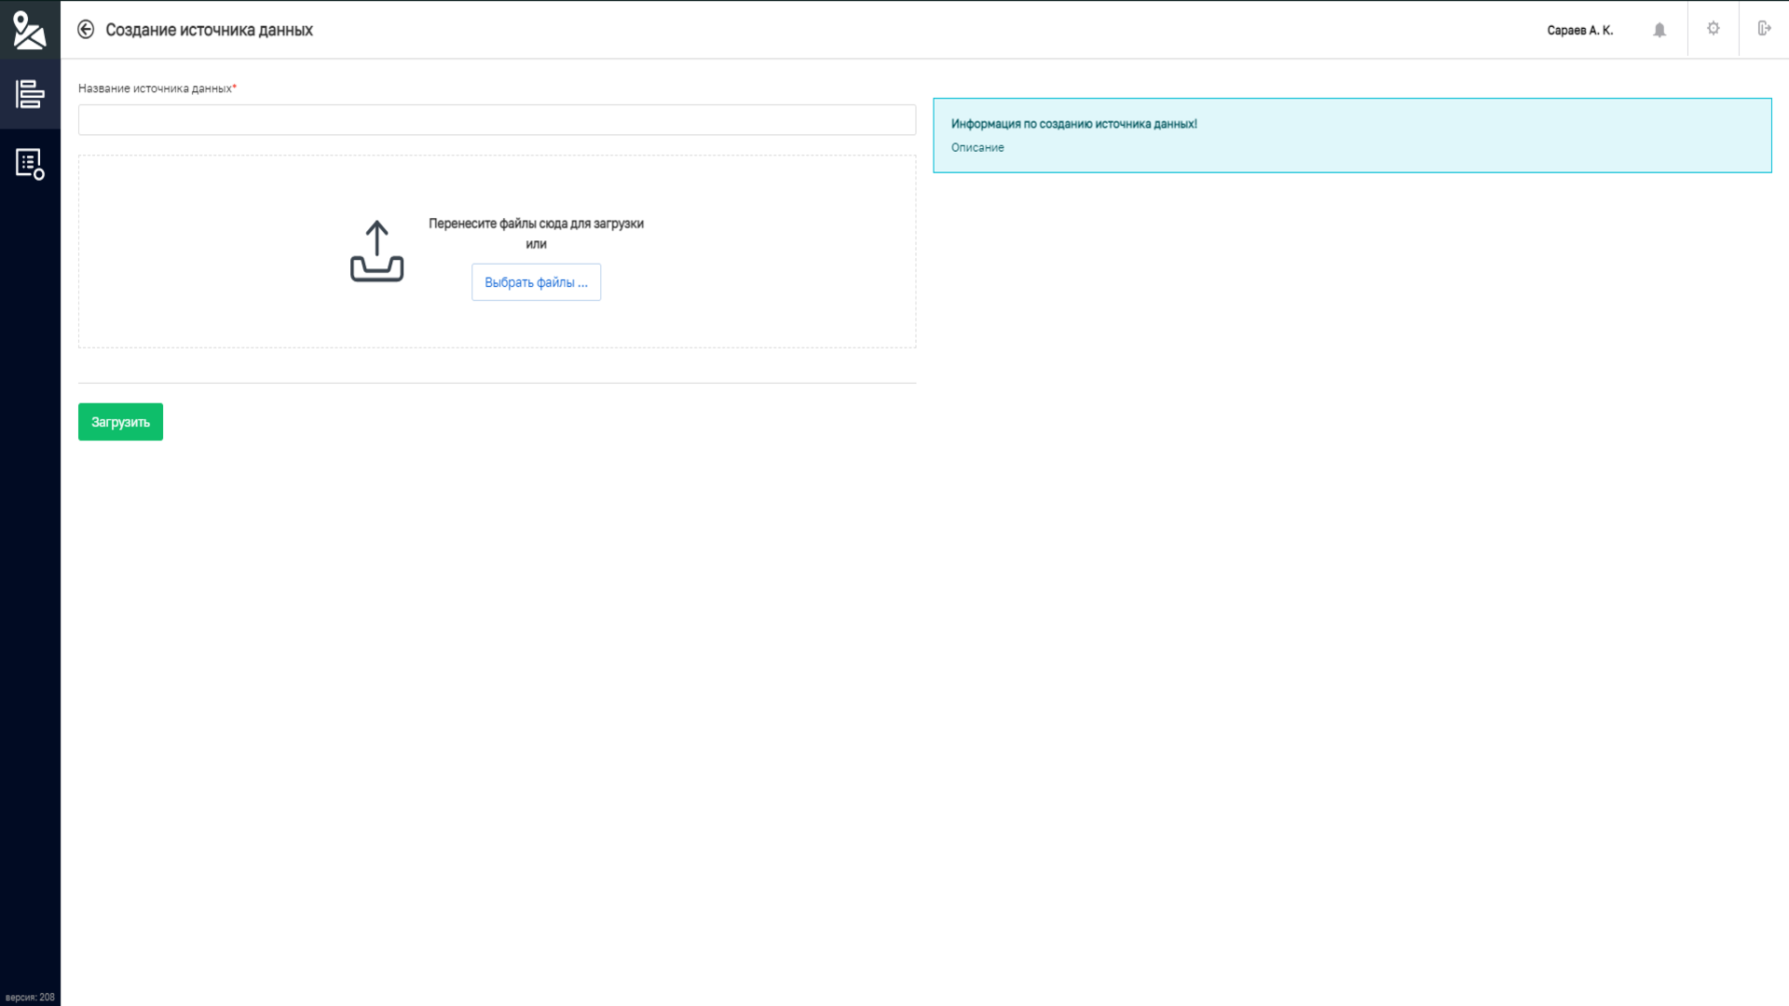The width and height of the screenshot is (1789, 1006).
Task: Click the app logo in the sidebar
Action: (x=30, y=30)
